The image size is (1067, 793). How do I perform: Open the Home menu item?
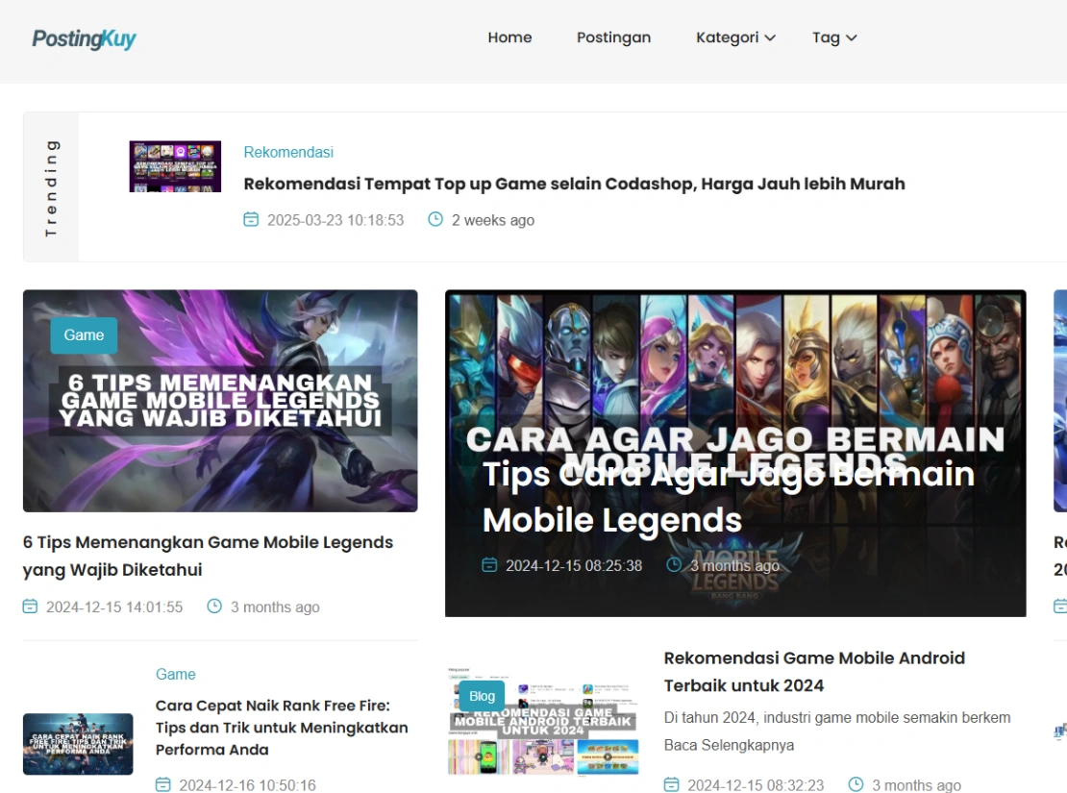[x=509, y=37]
